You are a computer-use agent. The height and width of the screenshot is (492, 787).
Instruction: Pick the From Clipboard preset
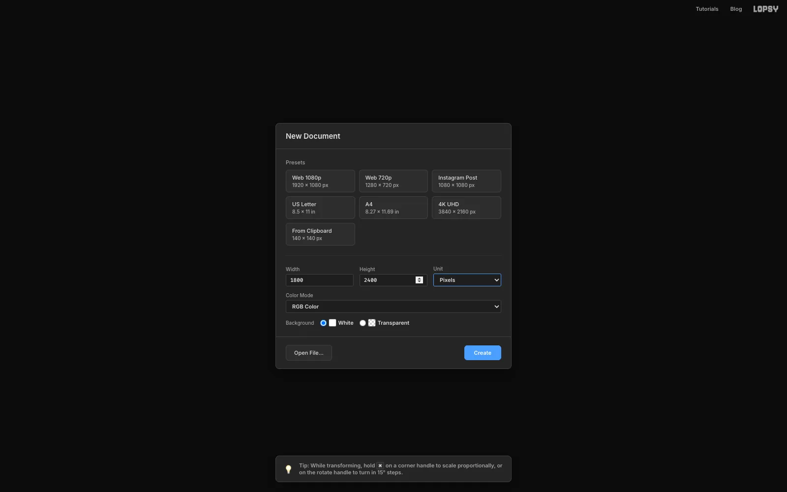[320, 234]
